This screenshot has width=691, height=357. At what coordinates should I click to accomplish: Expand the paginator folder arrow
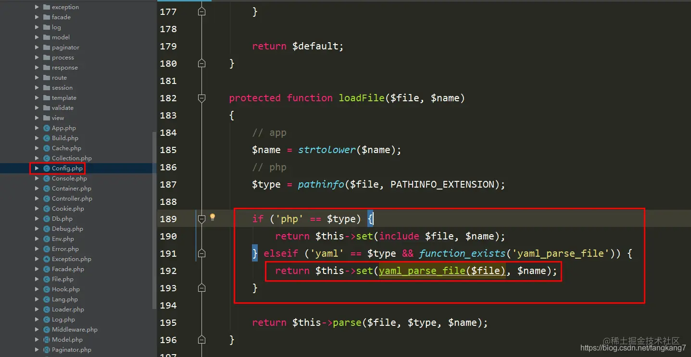coord(37,48)
